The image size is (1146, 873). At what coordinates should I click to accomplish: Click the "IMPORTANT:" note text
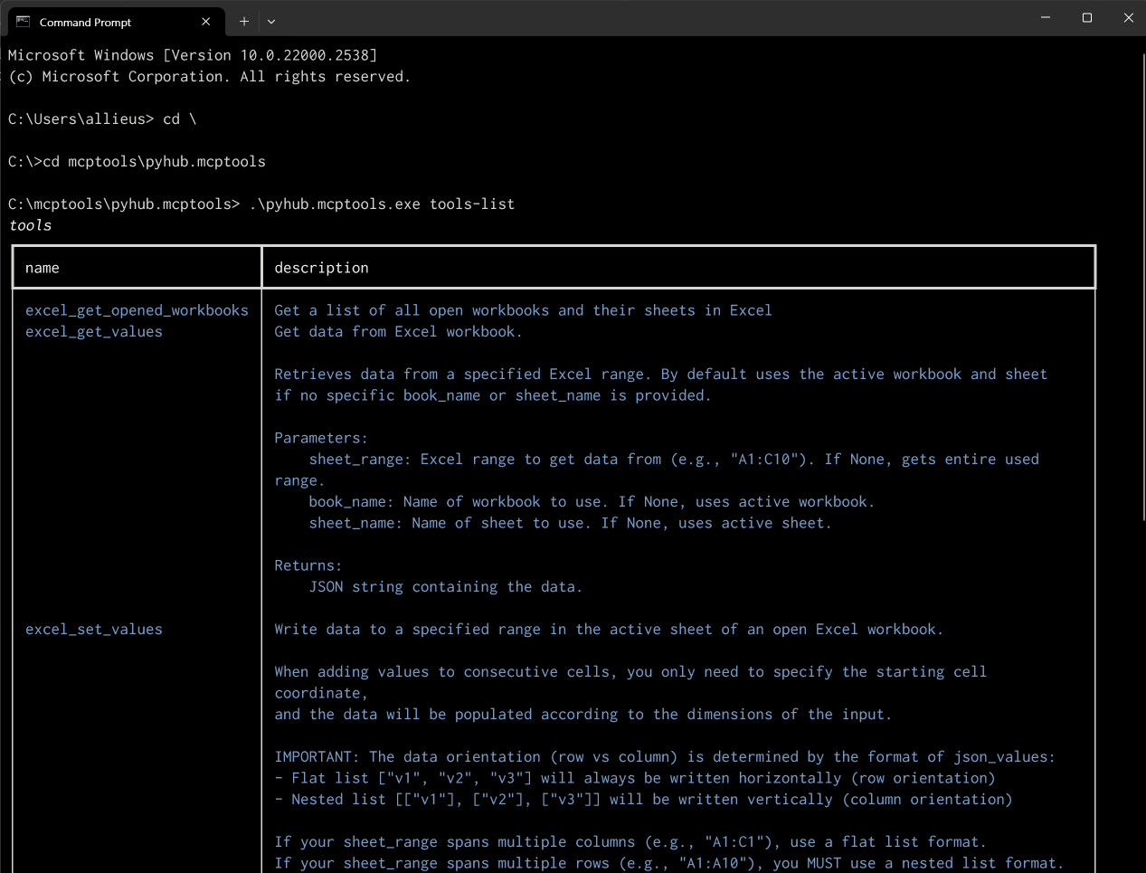[x=317, y=757]
